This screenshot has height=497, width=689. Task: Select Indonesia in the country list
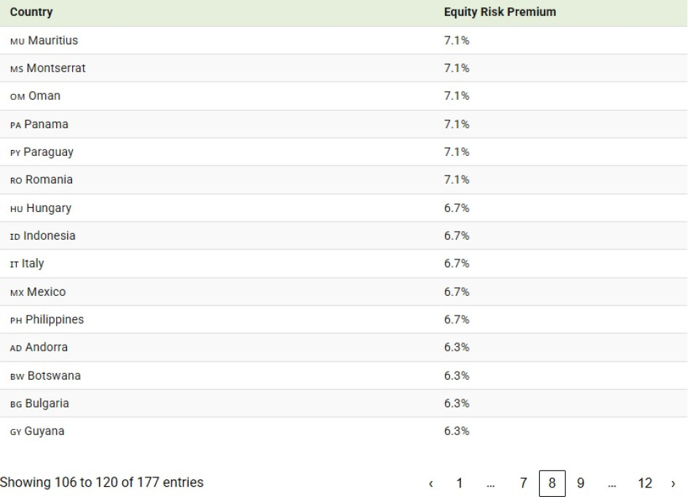(x=49, y=236)
